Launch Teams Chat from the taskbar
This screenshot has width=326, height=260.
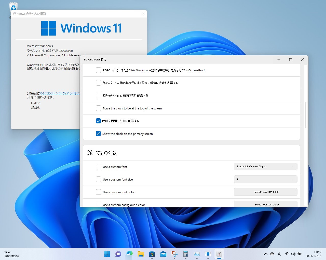click(x=118, y=254)
